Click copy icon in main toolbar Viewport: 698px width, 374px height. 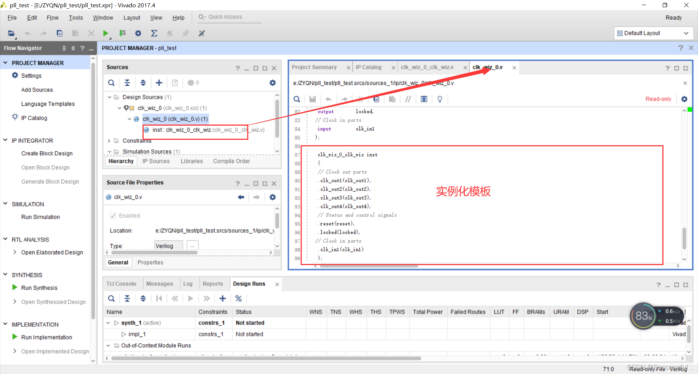coord(60,33)
